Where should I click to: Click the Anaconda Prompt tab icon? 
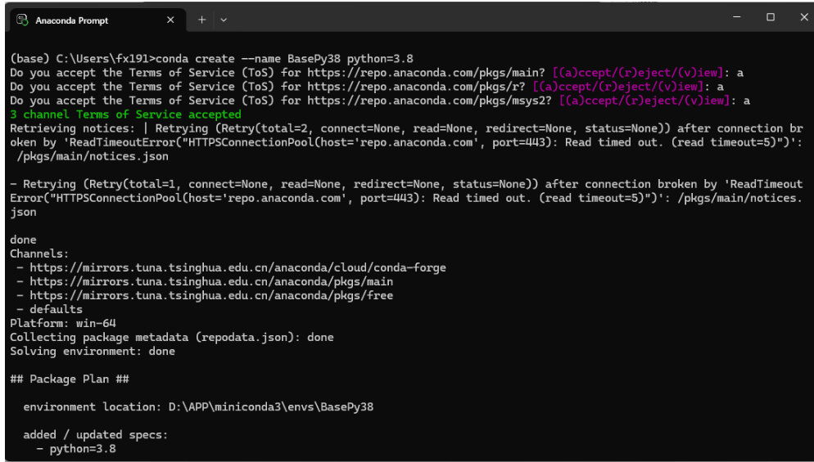22,20
